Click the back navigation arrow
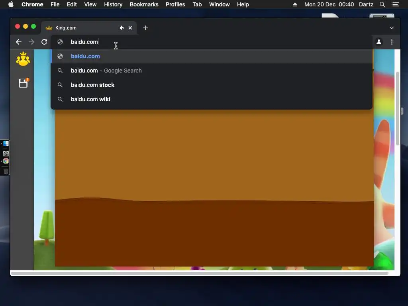The image size is (408, 306). 18,42
